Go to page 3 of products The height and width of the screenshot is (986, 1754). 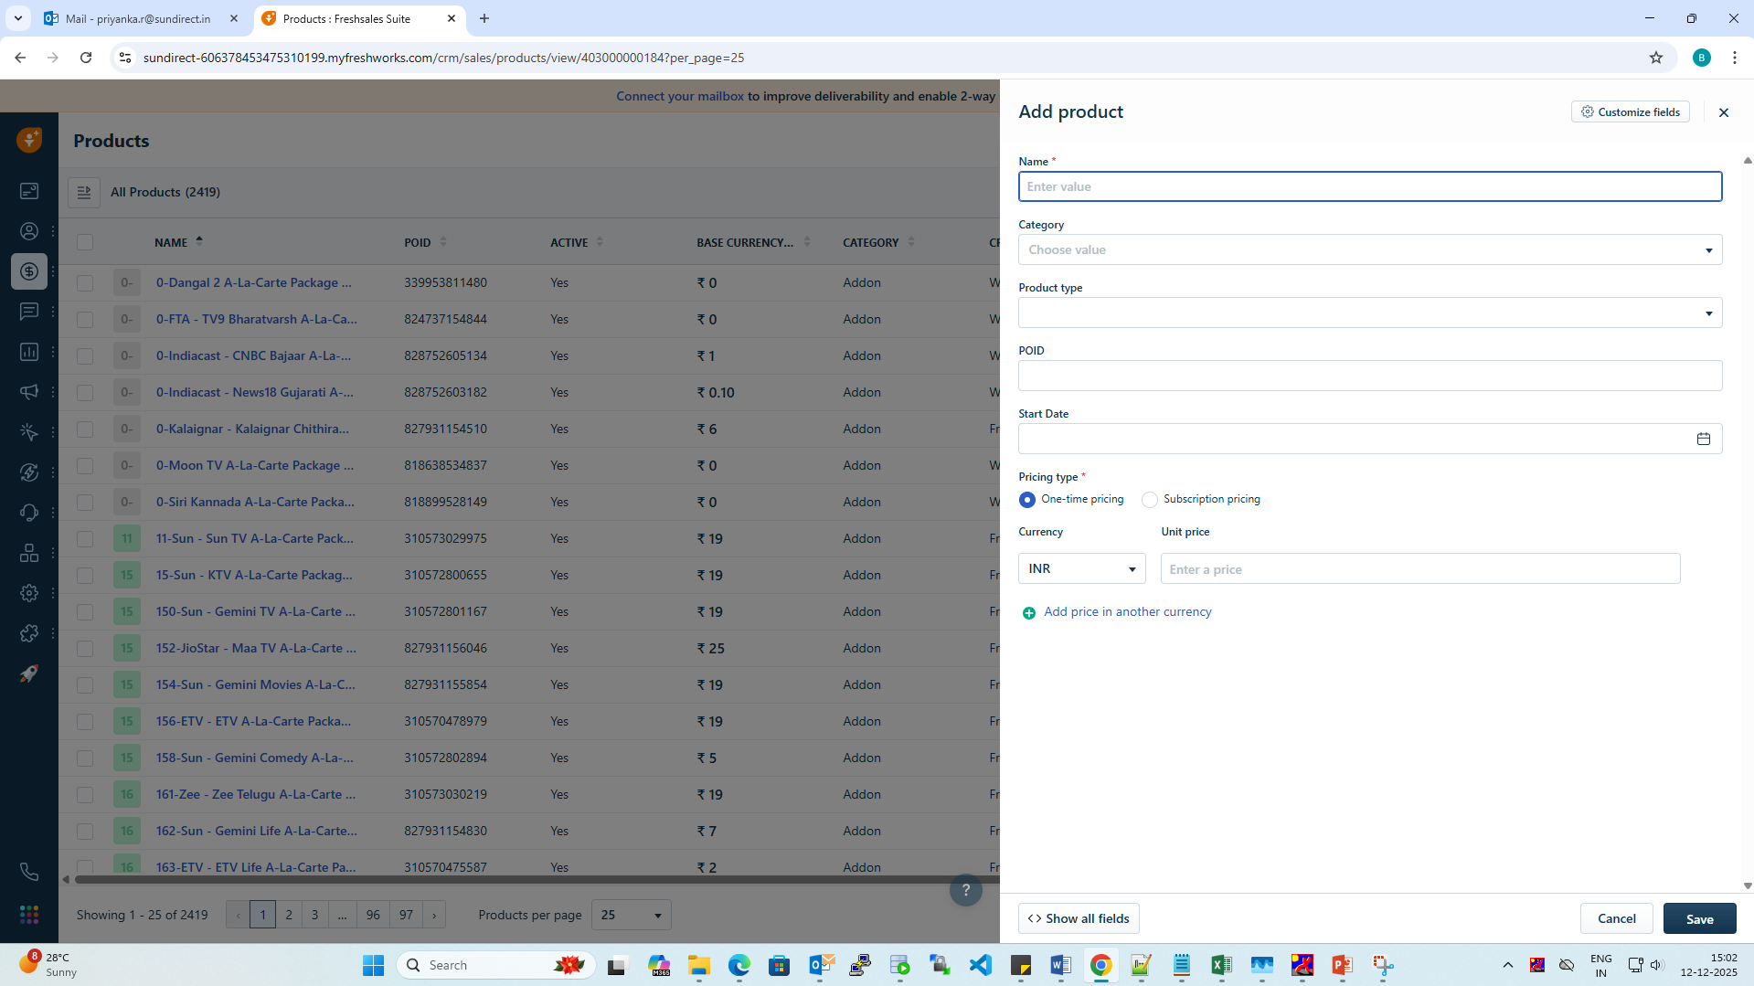(x=315, y=915)
